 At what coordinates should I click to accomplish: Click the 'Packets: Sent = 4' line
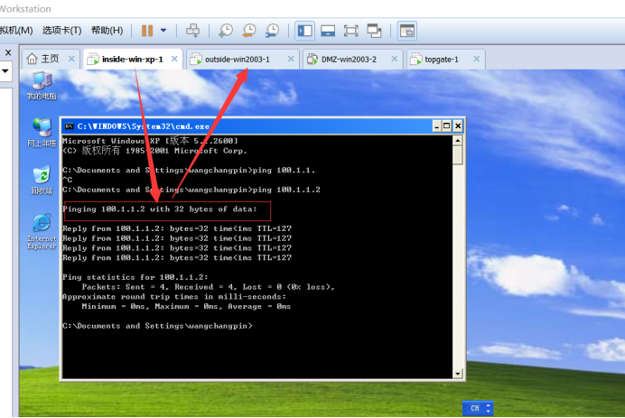coord(208,287)
